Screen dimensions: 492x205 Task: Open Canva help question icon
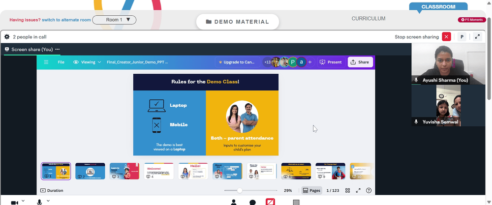[x=369, y=190]
